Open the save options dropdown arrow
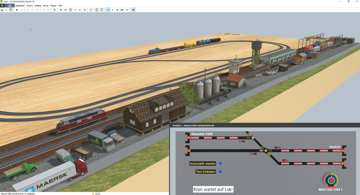The height and width of the screenshot is (195, 360). point(6,10)
